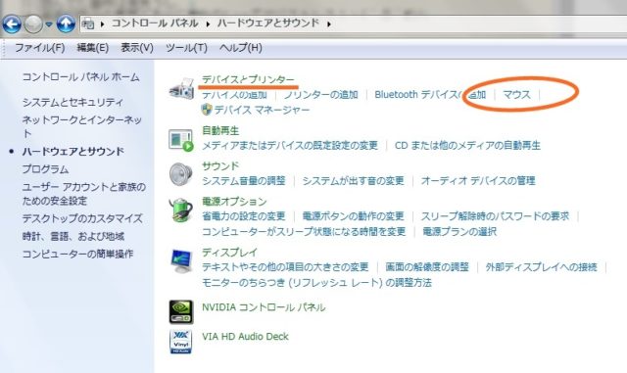
Task: Click the VIA HD Audio Deck icon
Action: (x=180, y=342)
